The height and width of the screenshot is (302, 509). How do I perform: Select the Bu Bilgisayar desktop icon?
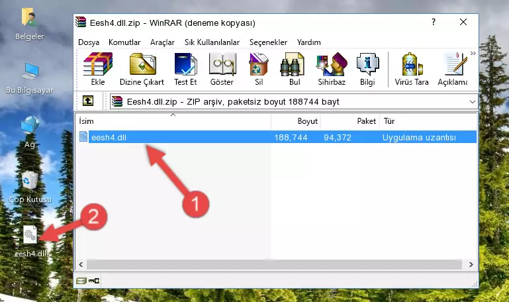(x=30, y=78)
